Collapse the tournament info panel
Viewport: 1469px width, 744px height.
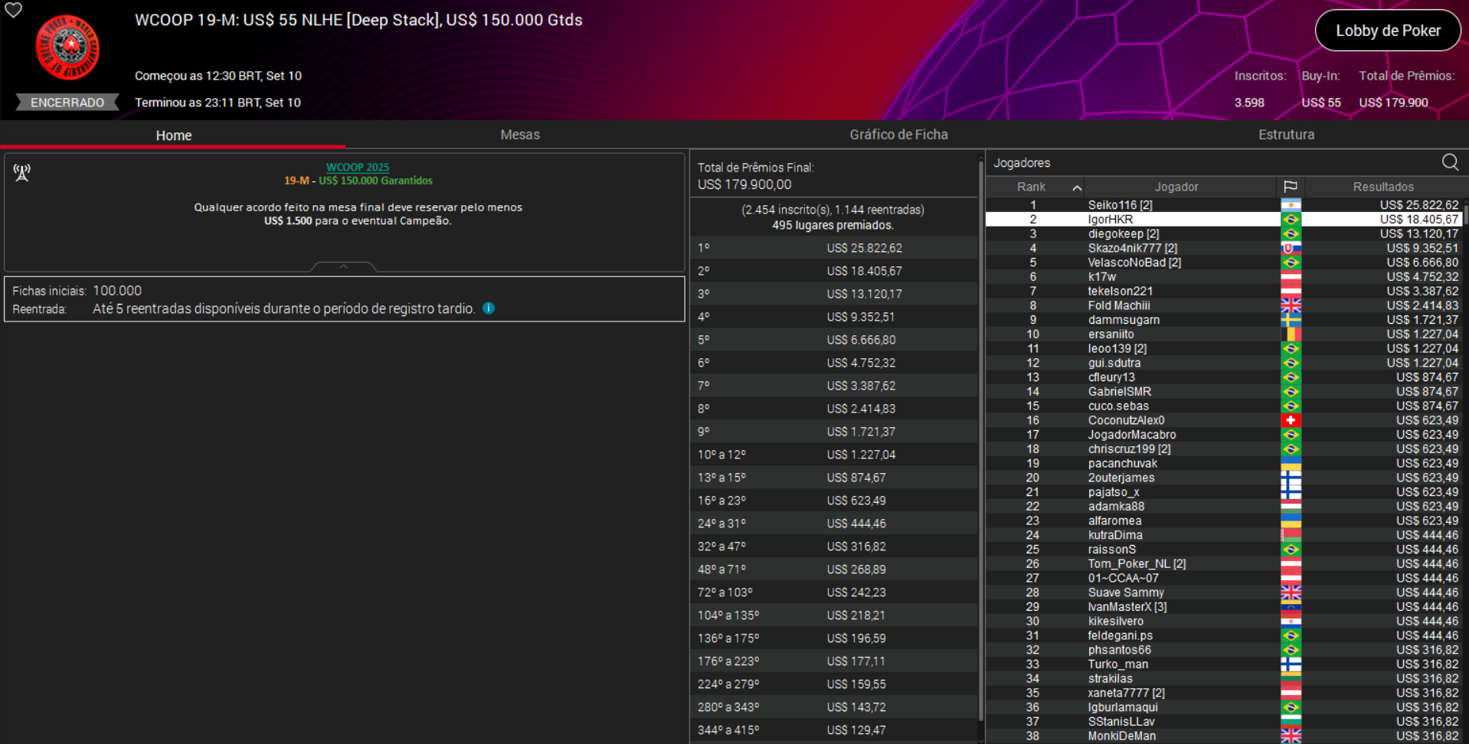343,266
